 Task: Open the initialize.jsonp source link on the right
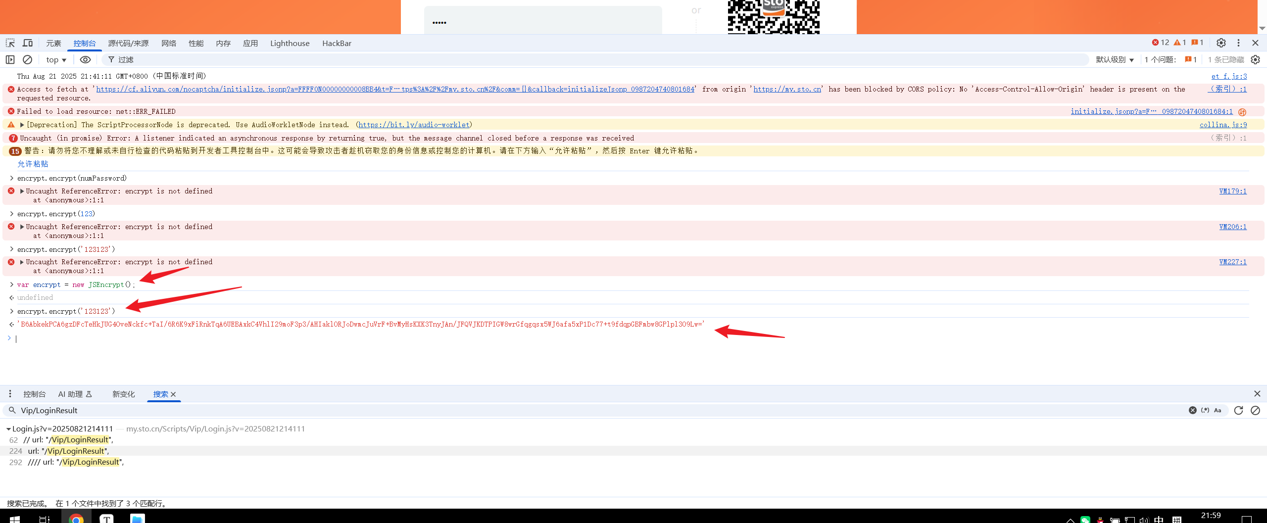point(1152,111)
